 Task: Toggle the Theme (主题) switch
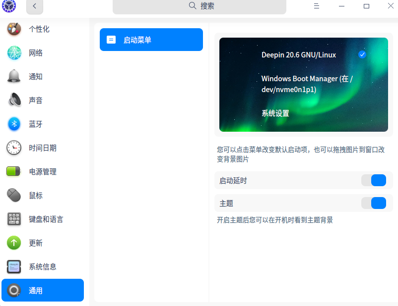click(374, 203)
